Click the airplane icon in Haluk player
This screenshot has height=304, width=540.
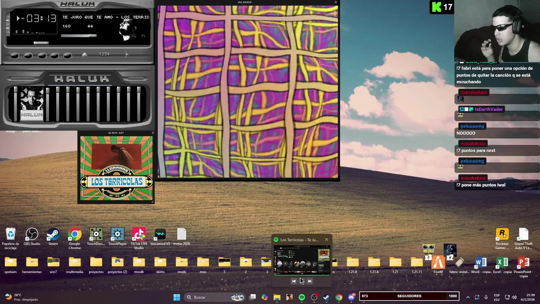point(126,54)
